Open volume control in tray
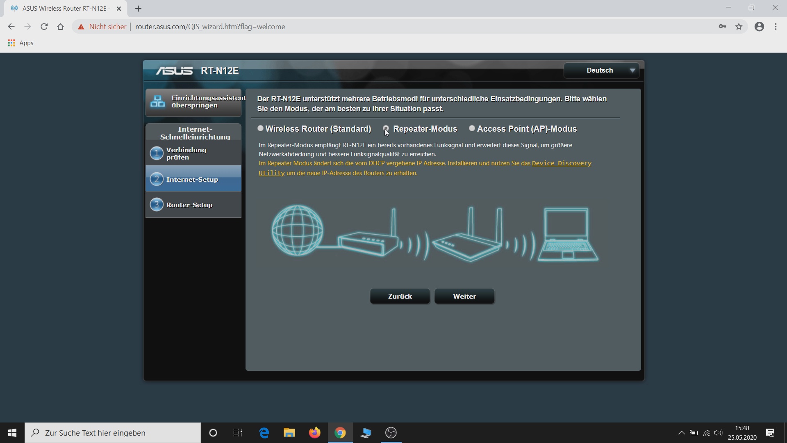 [718, 433]
